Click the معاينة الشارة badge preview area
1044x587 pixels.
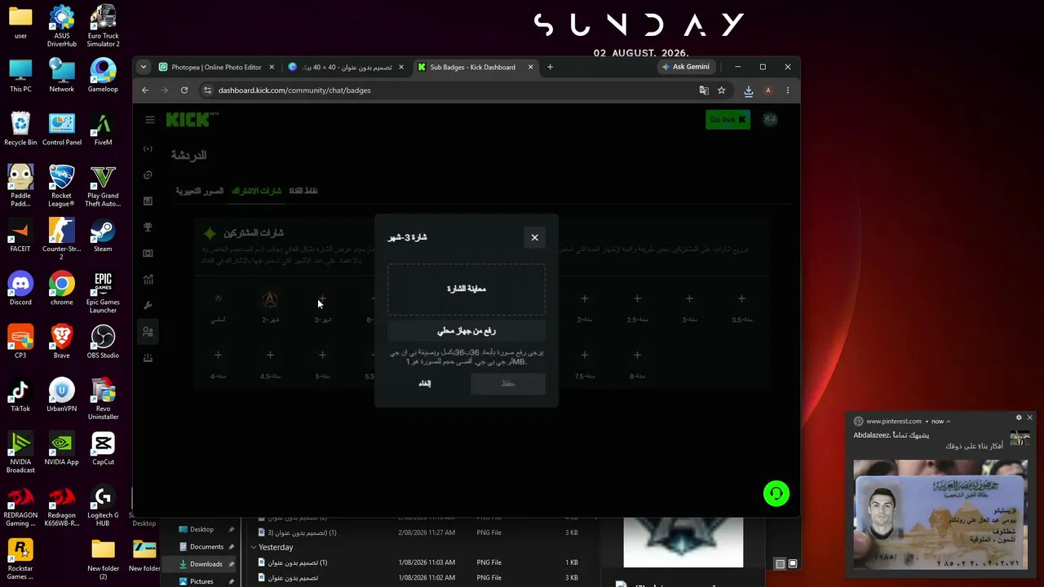tap(467, 289)
